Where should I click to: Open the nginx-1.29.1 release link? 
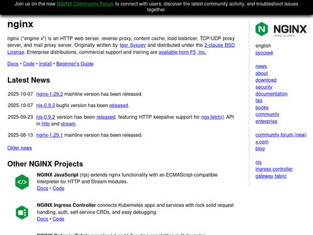click(50, 135)
